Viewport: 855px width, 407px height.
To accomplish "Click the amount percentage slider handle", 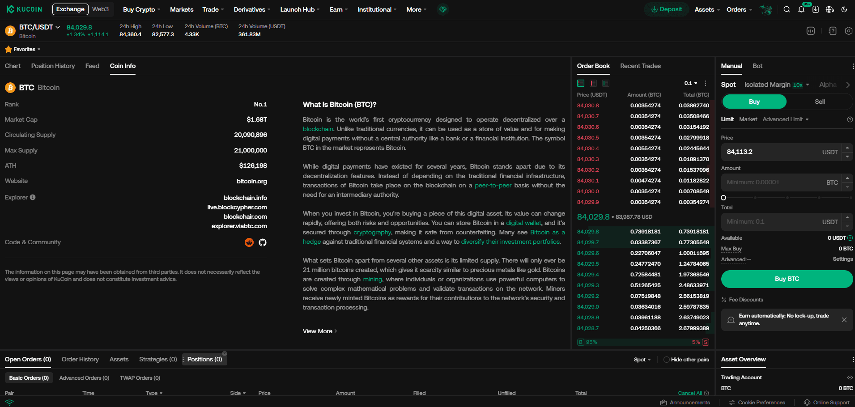I will click(723, 198).
